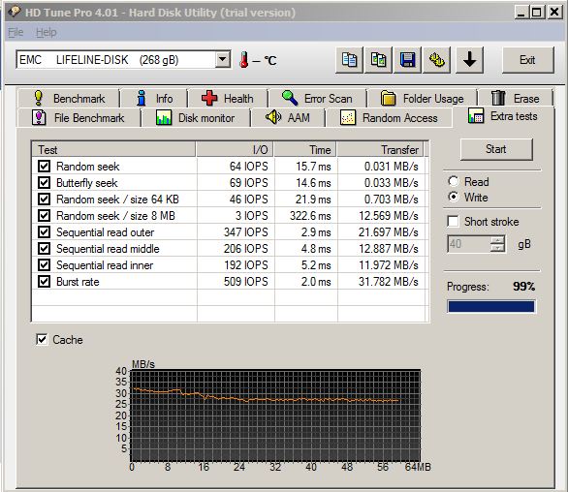568x492 pixels.
Task: Uncheck Sequential read outer checkbox
Action: point(45,232)
